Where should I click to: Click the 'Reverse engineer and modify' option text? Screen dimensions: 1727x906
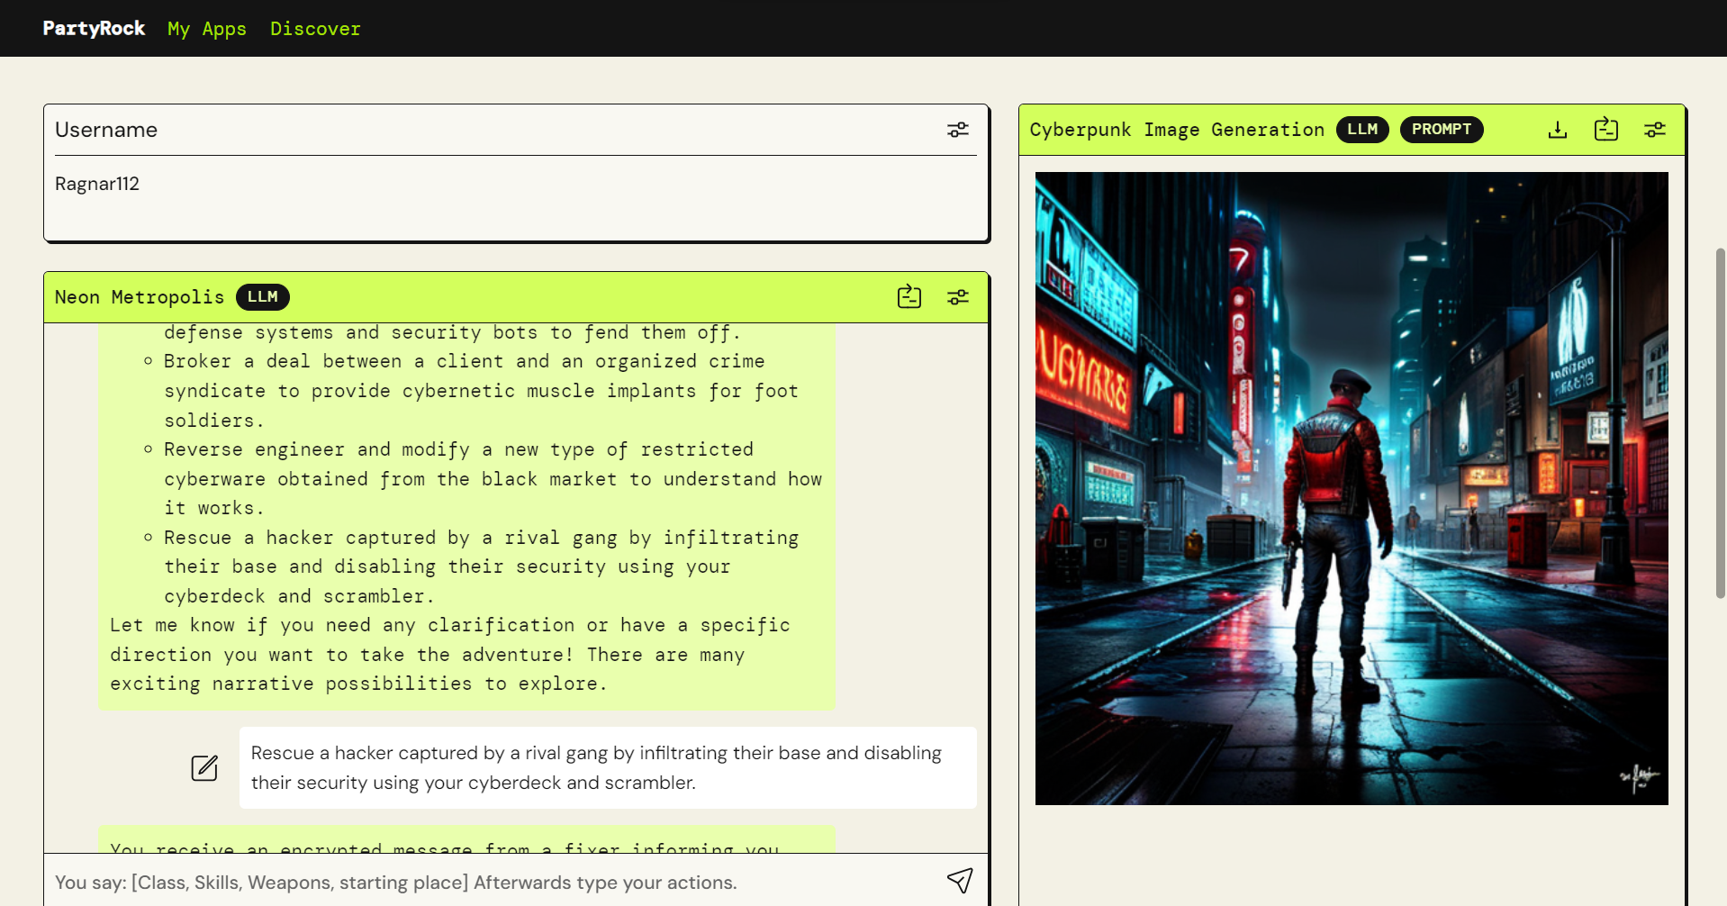tap(493, 479)
